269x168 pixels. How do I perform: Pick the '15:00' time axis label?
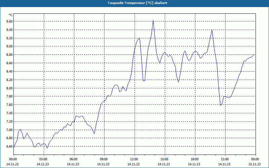[x=164, y=159]
